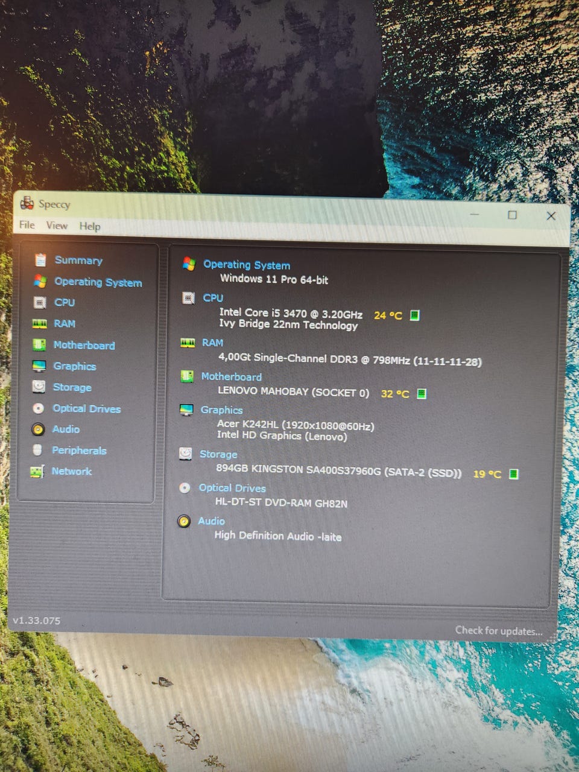This screenshot has width=579, height=772.
Task: Open the Graphics heading link in summary
Action: 221,410
